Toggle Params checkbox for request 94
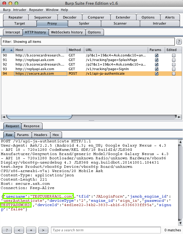 [157, 73]
